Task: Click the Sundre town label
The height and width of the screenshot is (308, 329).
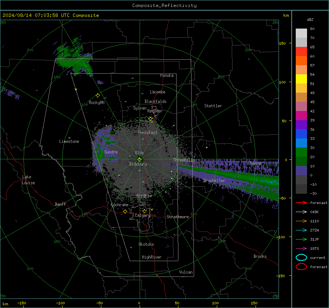Action: click(x=111, y=152)
